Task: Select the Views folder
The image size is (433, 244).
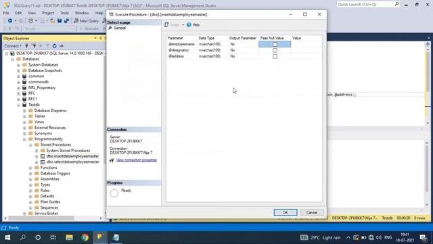Action: (39, 122)
